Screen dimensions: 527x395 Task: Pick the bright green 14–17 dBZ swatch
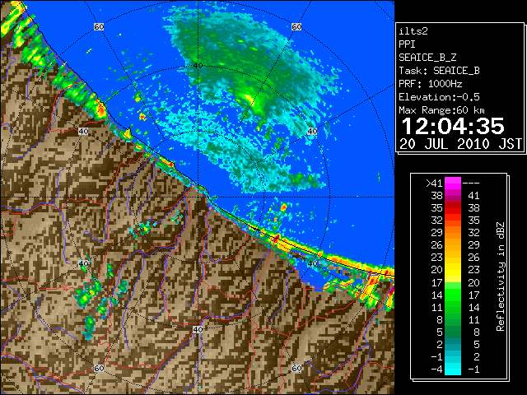point(453,295)
